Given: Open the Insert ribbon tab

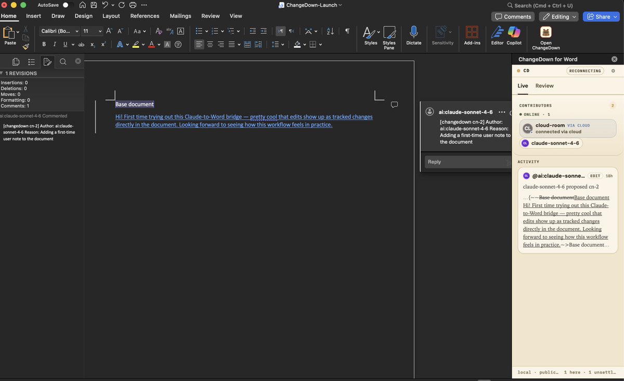Looking at the screenshot, I should coord(34,16).
